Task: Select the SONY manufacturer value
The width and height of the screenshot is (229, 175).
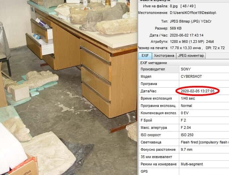Action: (x=186, y=69)
